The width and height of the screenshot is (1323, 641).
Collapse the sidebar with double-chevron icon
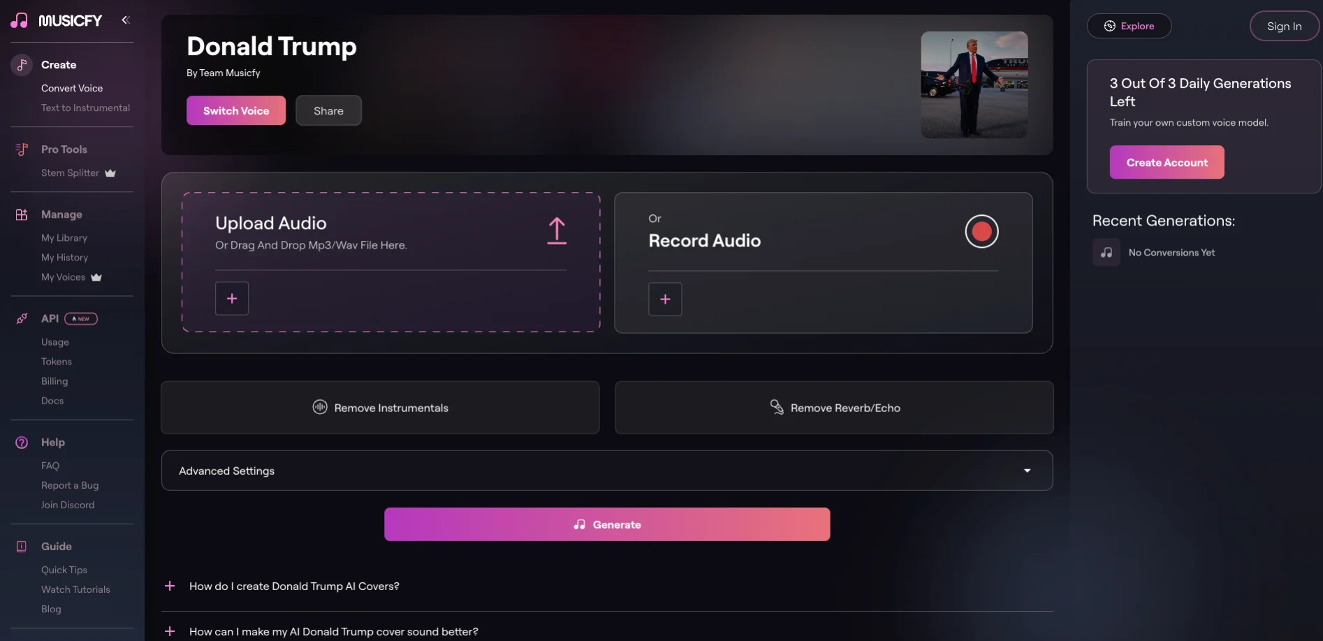126,20
